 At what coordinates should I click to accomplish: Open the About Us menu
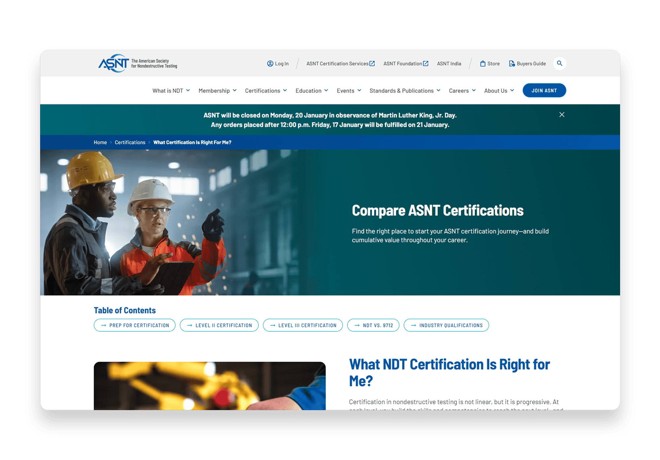point(499,91)
